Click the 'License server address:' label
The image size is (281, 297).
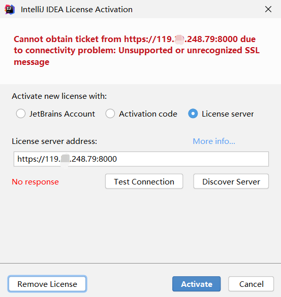(54, 141)
